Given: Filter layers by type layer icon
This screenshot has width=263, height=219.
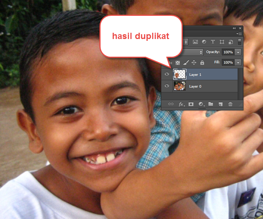Looking at the screenshot, I should coord(213,42).
